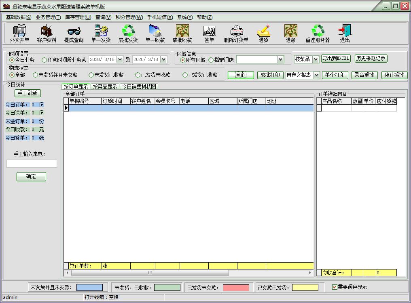This screenshot has height=303, width=411.
Task: Click the order table horizontal scrollbar thumb
Action: [150, 273]
